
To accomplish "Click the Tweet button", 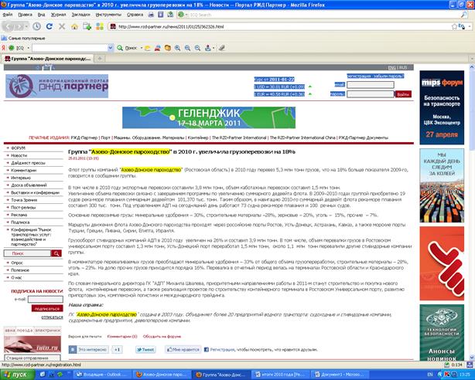I will click(x=145, y=349).
